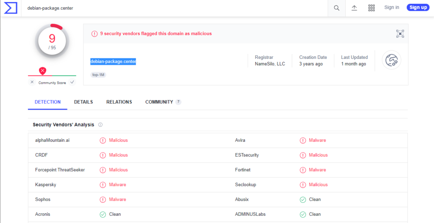Click the search magnifier icon
This screenshot has width=434, height=223.
pyautogui.click(x=337, y=8)
